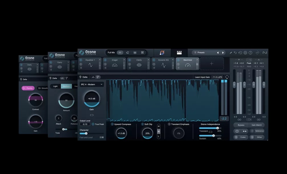Enable the True Peak toggle
This screenshot has width=287, height=174.
point(93,124)
